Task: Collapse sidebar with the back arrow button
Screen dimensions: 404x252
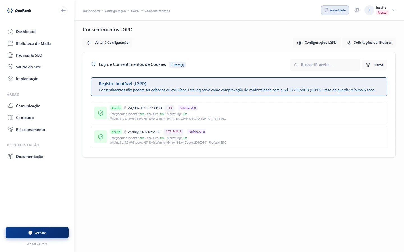Action: click(x=63, y=11)
